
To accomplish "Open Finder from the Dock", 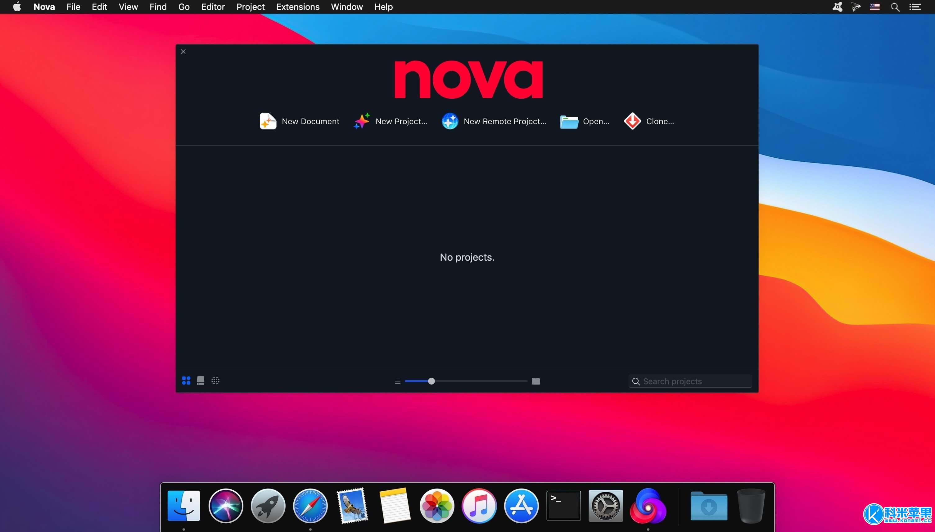I will [x=183, y=506].
